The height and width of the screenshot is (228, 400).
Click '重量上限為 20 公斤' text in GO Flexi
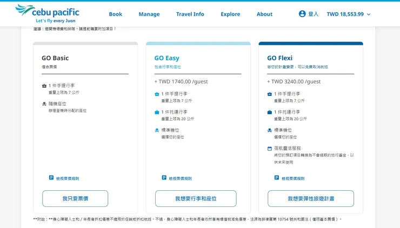click(x=291, y=119)
